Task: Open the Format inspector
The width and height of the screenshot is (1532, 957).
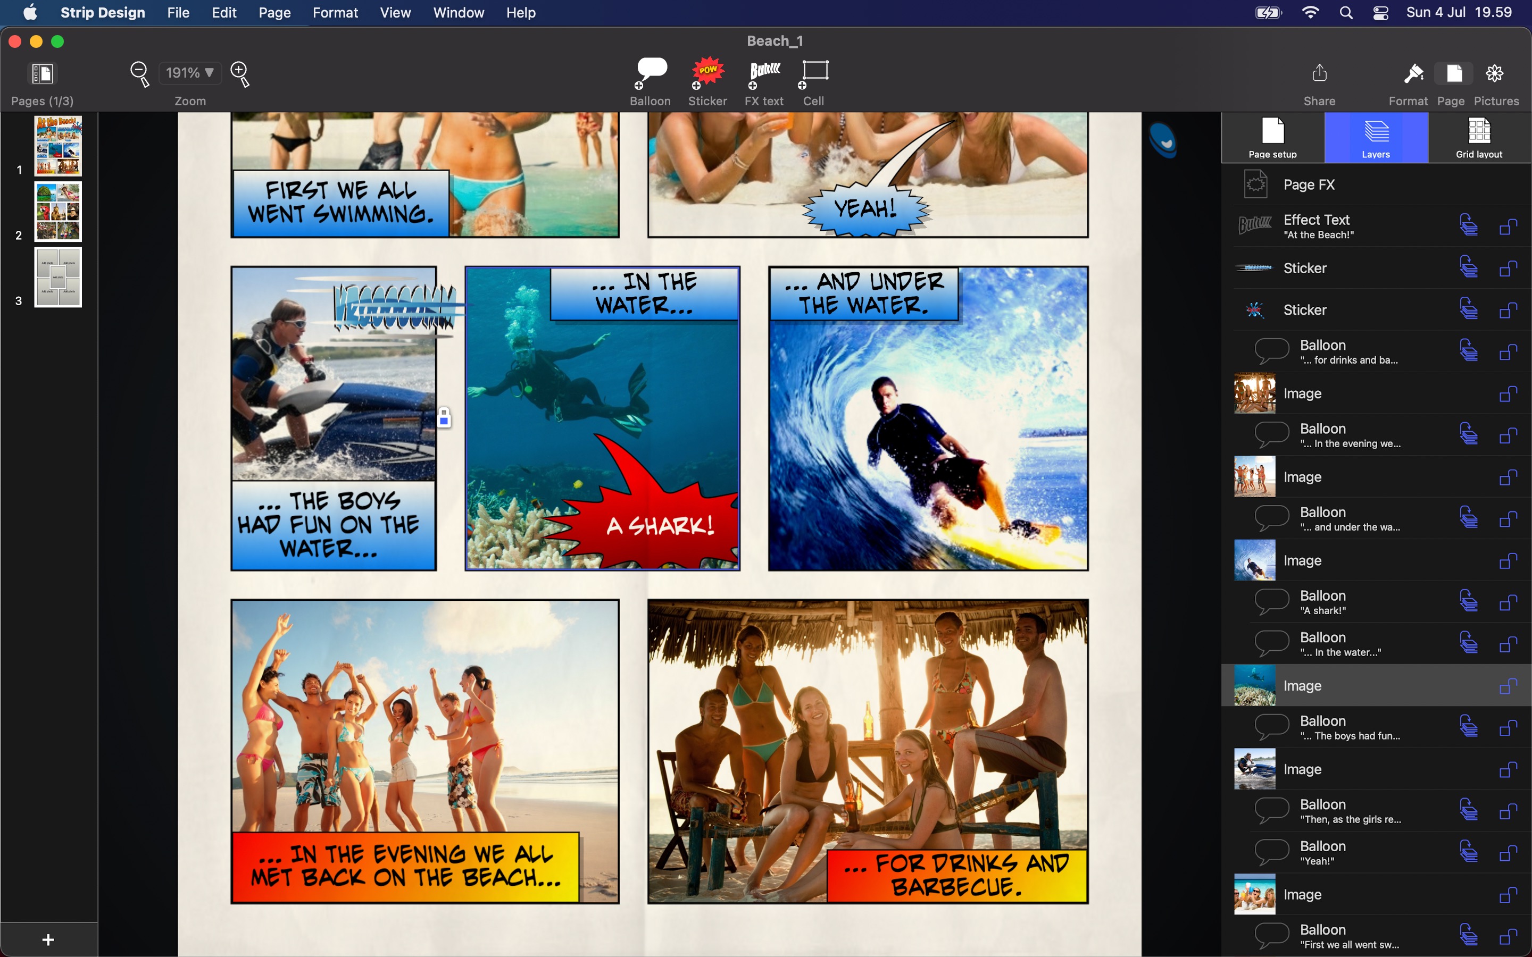Action: (x=1412, y=74)
